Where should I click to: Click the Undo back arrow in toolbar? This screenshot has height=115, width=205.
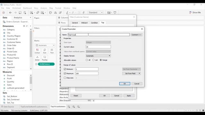click(10, 12)
